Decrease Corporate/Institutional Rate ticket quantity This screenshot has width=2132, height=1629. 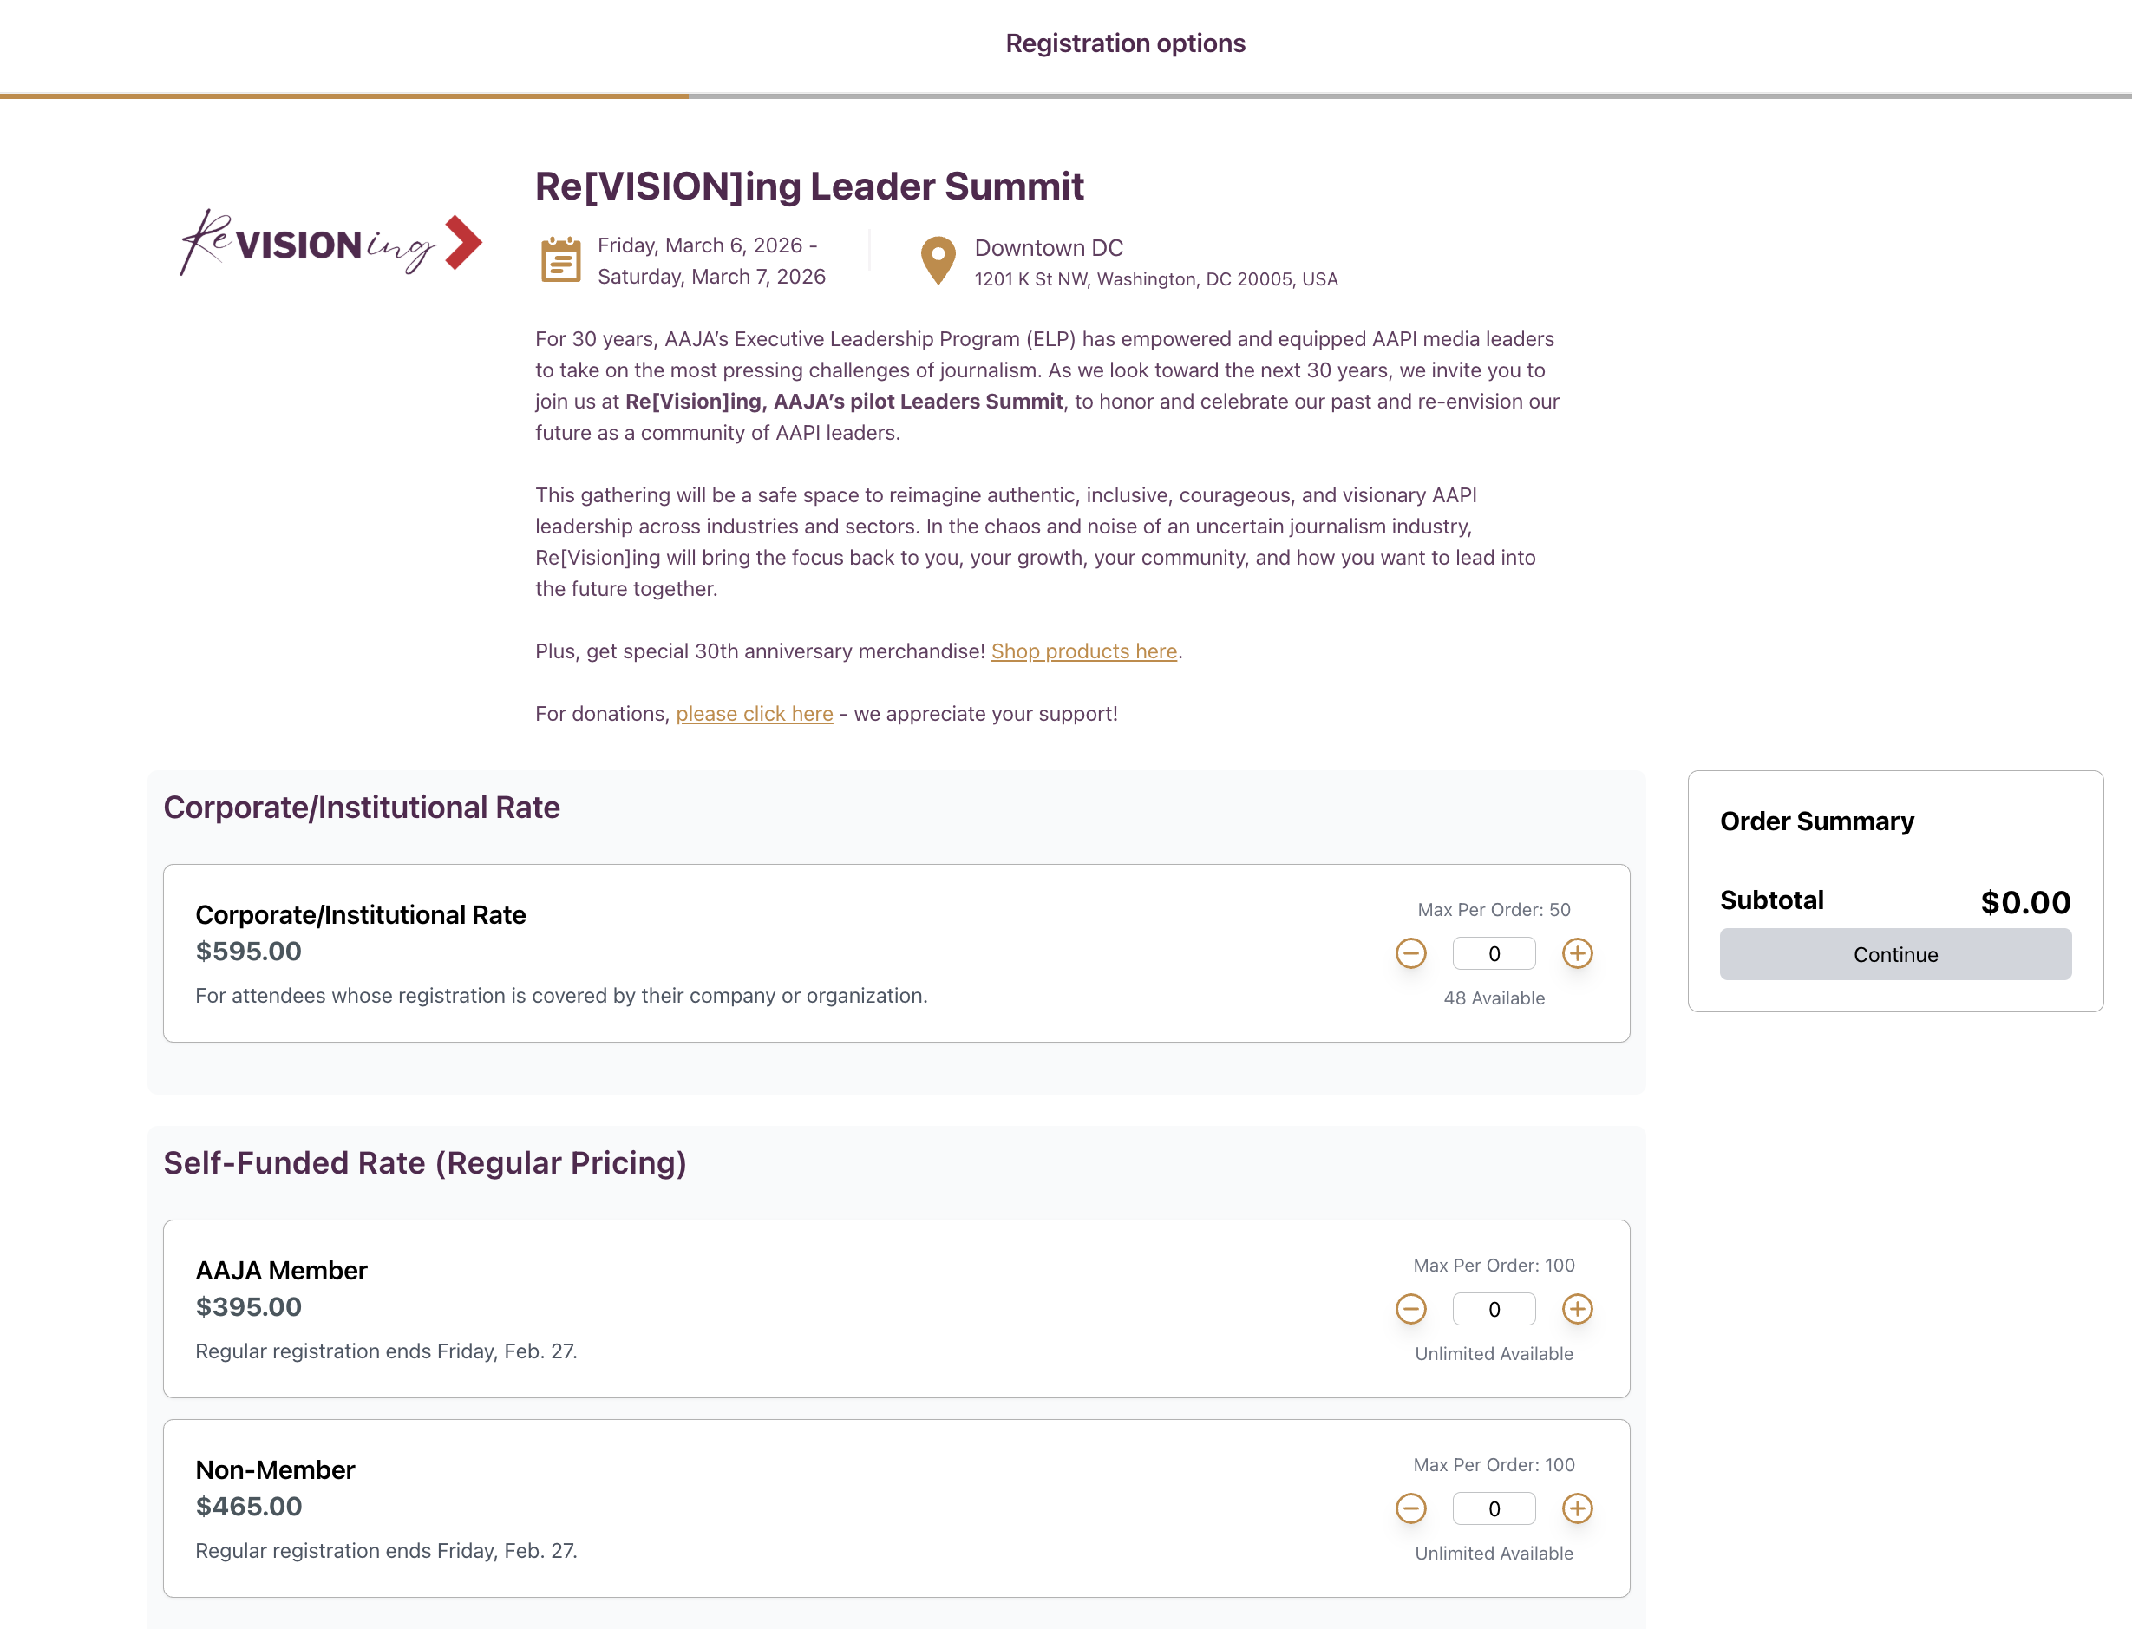[x=1410, y=953]
